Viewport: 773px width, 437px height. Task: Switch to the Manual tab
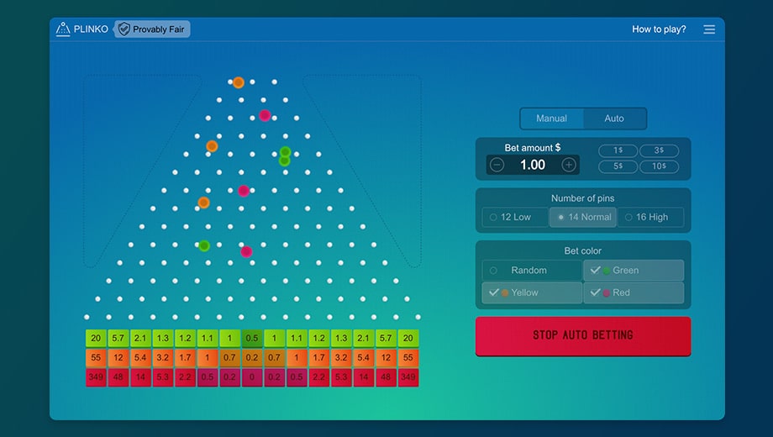pos(551,118)
